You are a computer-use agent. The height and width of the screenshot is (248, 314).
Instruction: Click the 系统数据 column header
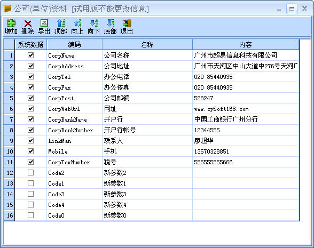tap(30, 45)
